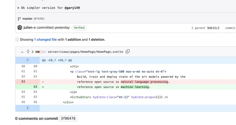The width and height of the screenshot is (236, 125).
Task: Click the closing </p> tag line 64
Action: [x=74, y=92]
